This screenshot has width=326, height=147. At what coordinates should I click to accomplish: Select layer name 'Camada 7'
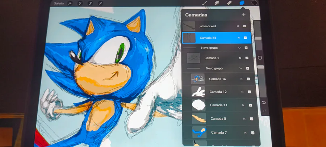[219, 132]
